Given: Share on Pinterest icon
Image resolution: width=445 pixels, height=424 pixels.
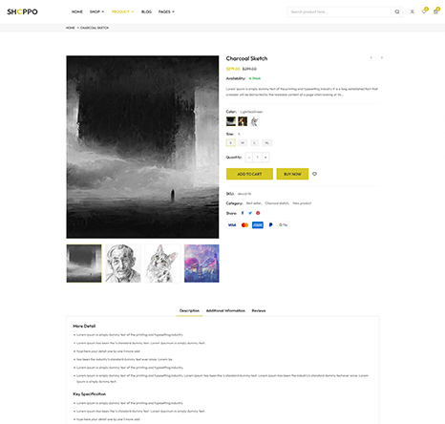Looking at the screenshot, I should click(258, 213).
